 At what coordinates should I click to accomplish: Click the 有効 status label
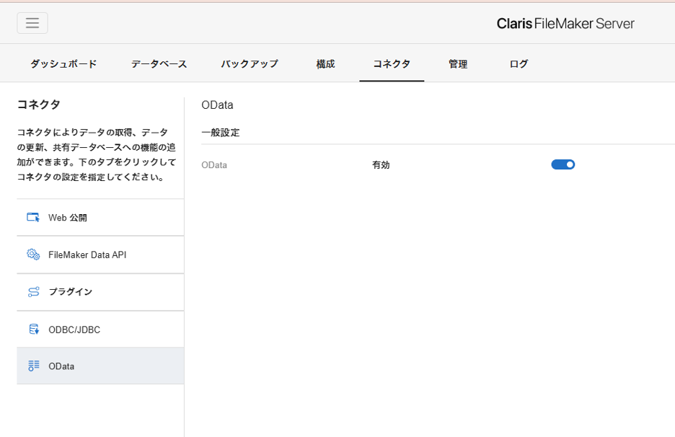[381, 165]
